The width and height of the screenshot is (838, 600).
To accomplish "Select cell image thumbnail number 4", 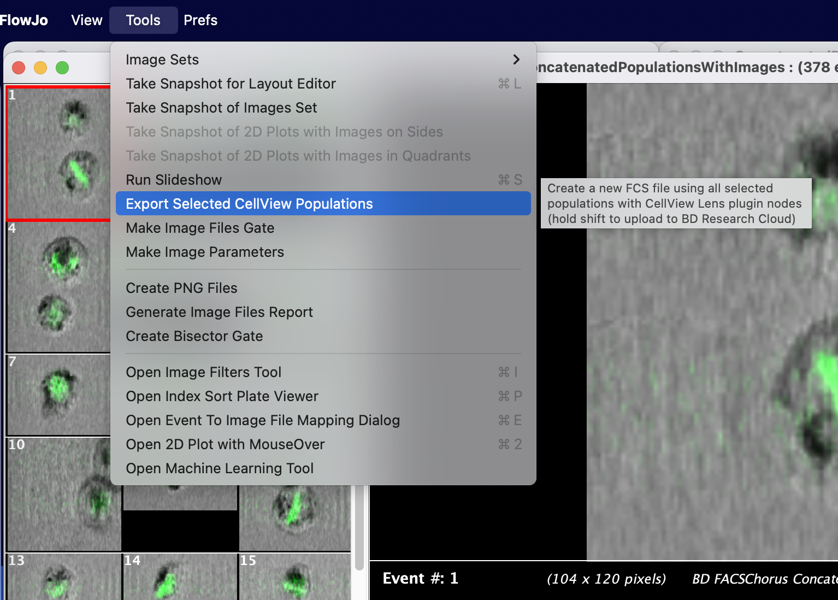I will tap(58, 287).
